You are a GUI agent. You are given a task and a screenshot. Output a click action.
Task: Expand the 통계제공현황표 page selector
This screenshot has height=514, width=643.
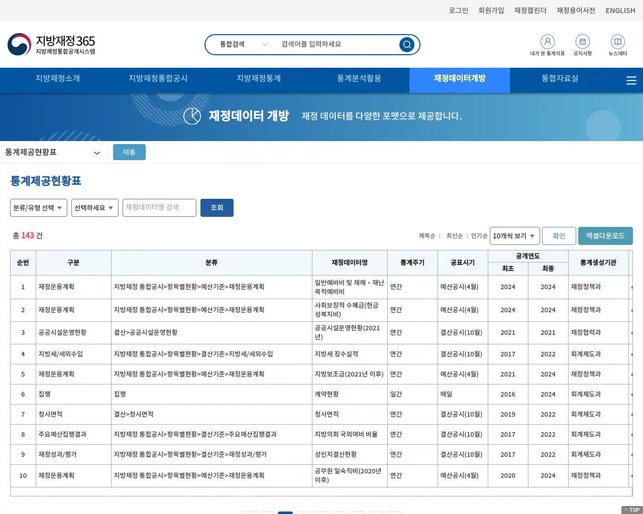[x=53, y=153]
